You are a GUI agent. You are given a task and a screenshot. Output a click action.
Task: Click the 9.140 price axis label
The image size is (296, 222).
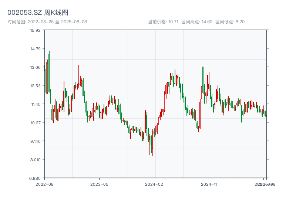pos(36,141)
